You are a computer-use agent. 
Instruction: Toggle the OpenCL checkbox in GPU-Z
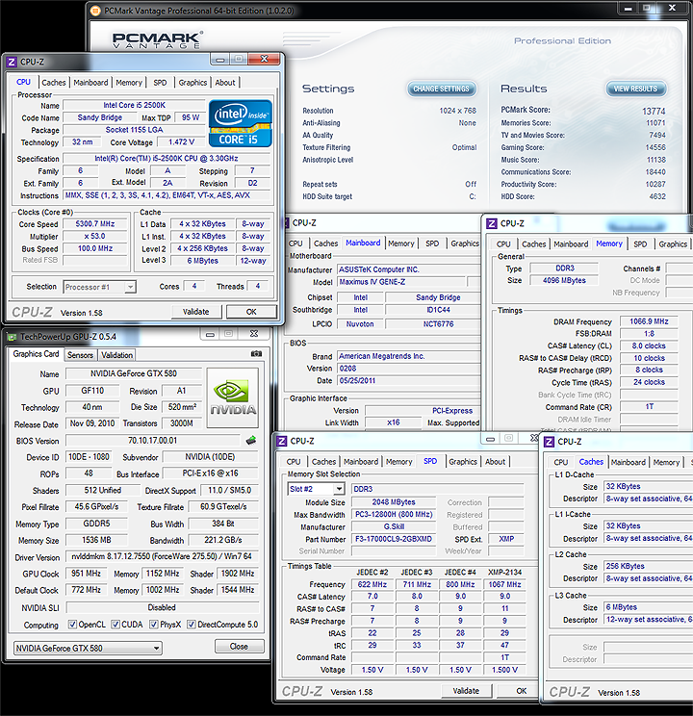coord(72,625)
